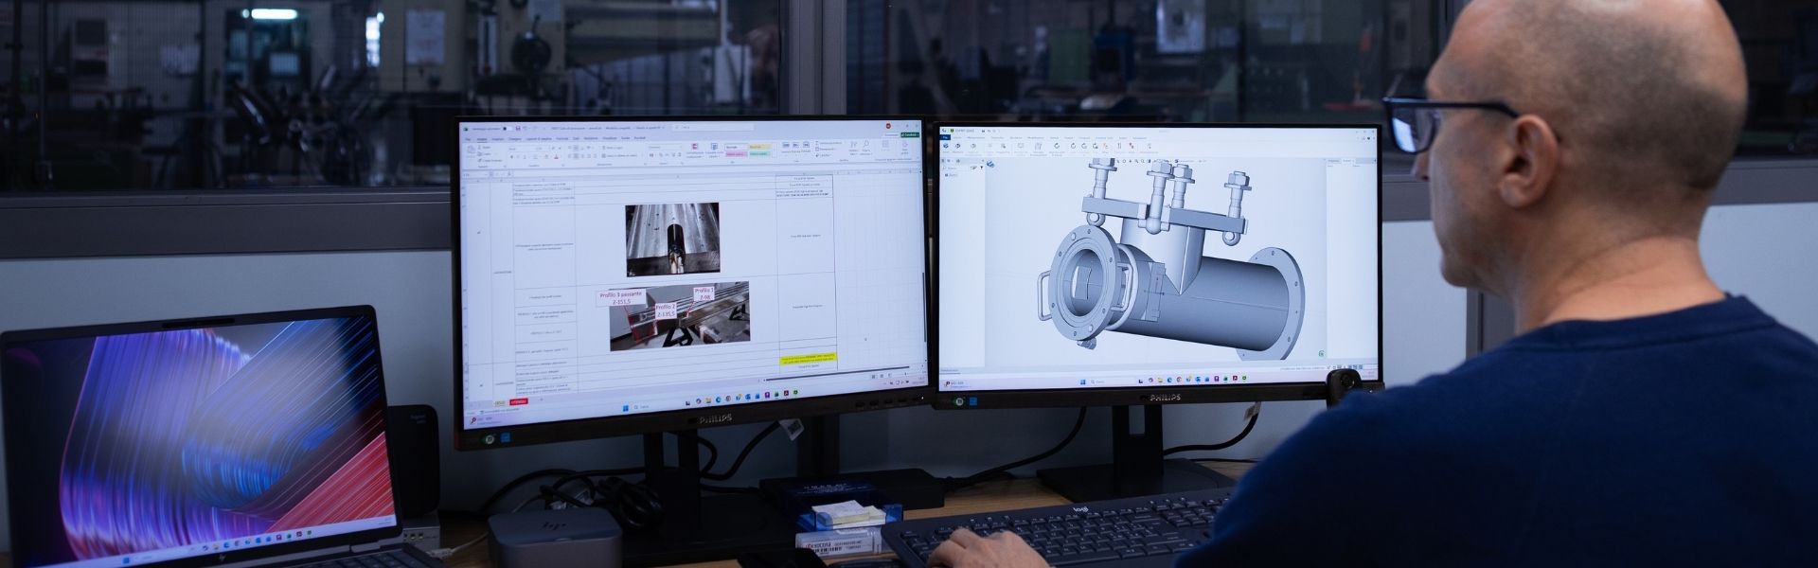Click the 'Profilo 1' label on photo
The image size is (1818, 568).
tap(704, 293)
